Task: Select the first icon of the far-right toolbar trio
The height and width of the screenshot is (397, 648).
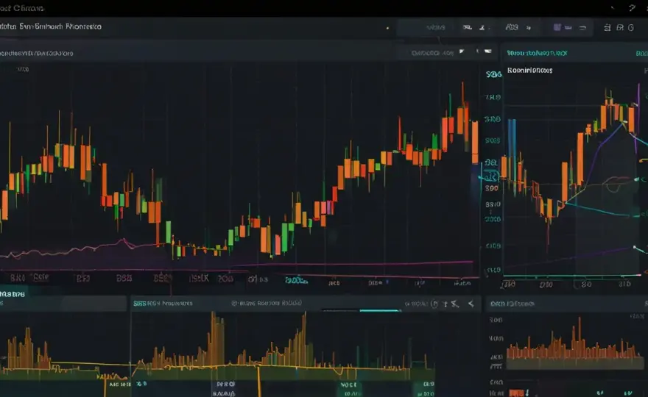Action: pos(607,28)
